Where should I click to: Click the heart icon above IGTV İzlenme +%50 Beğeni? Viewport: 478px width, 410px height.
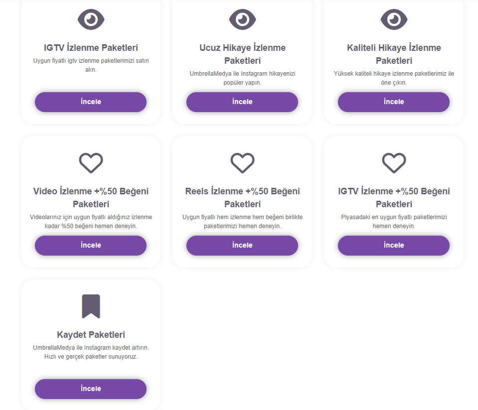[x=394, y=163]
